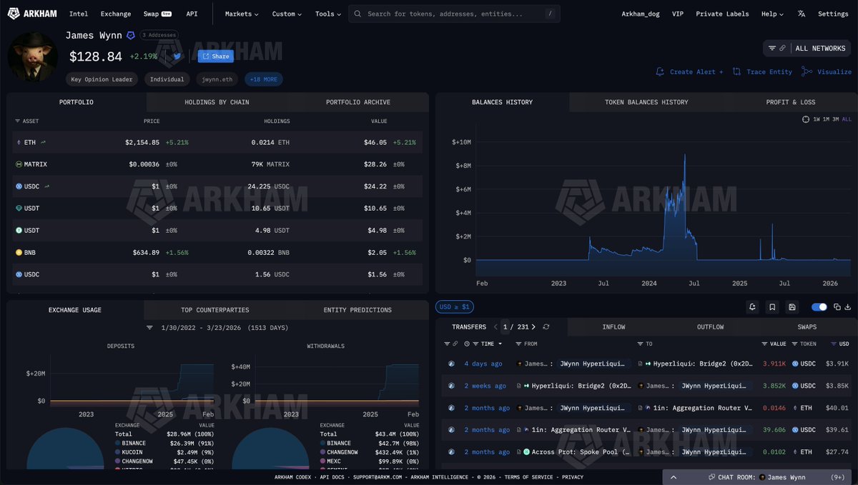Click the verified badge beside James Wynn
Viewport: 858px width, 485px height.
coord(131,35)
